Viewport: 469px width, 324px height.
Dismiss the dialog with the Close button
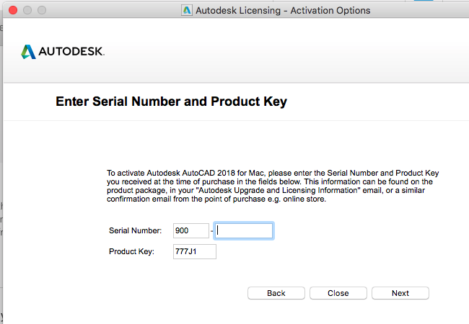pos(338,293)
